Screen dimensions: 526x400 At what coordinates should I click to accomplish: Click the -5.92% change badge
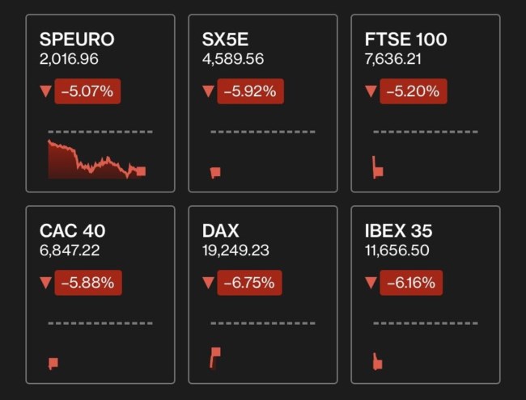pos(250,91)
